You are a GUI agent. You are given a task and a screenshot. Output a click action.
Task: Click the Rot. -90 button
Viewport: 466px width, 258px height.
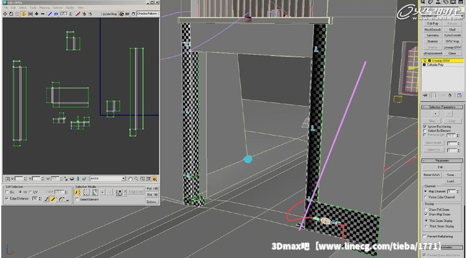coord(152,195)
